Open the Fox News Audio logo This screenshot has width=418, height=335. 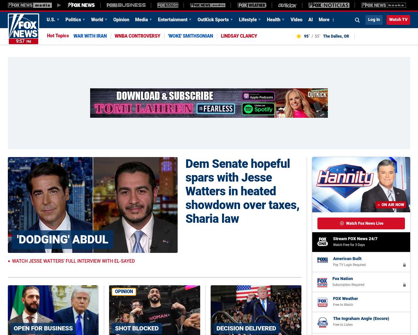pyautogui.click(x=208, y=5)
